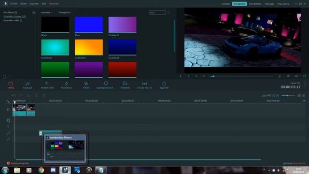Image resolution: width=309 pixels, height=174 pixels.
Task: Take a snapshot with the camera icon
Action: pyautogui.click(x=288, y=76)
